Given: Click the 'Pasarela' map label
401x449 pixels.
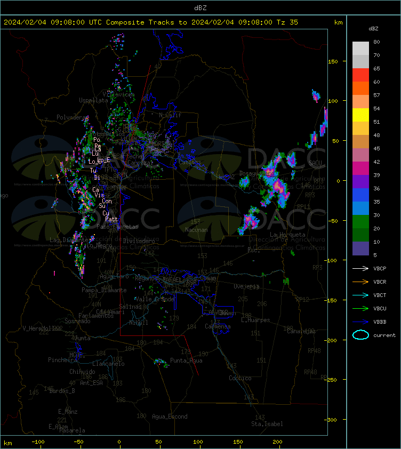Looking at the screenshot, I should (x=72, y=430).
